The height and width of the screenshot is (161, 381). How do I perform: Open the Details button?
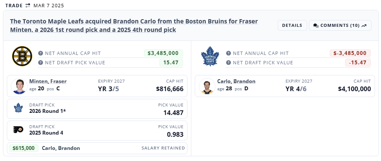click(292, 25)
